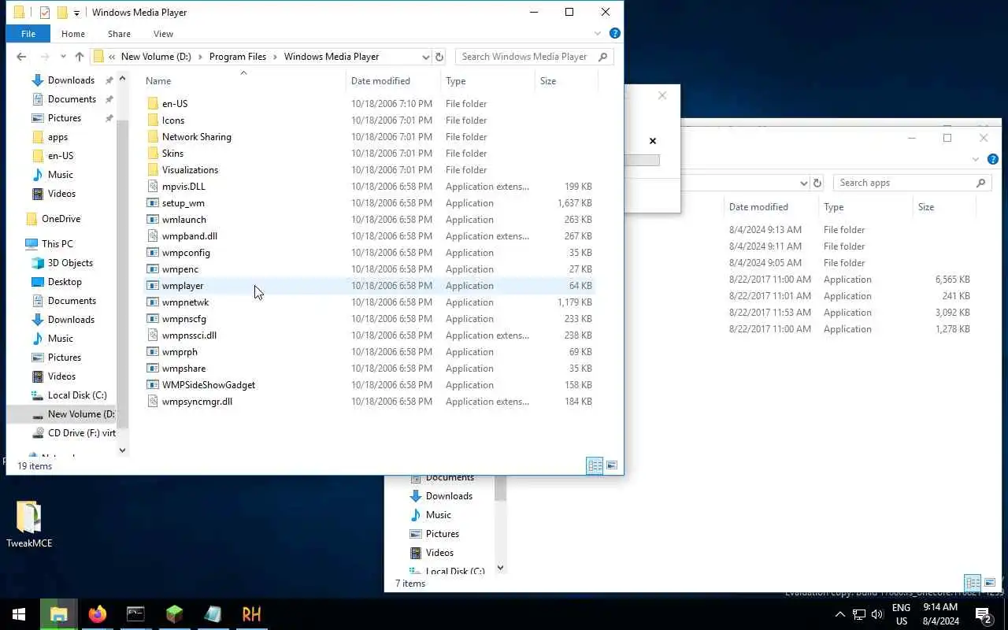Open address dropdown in the apps window
Screen dimensions: 1008x630
click(803, 183)
